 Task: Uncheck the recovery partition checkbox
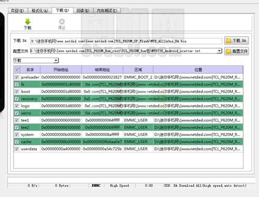17,98
